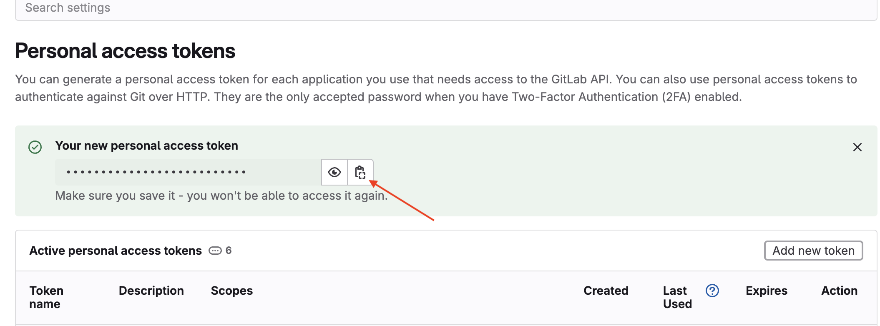This screenshot has height=326, width=880.
Task: Click the Action column header
Action: point(840,291)
